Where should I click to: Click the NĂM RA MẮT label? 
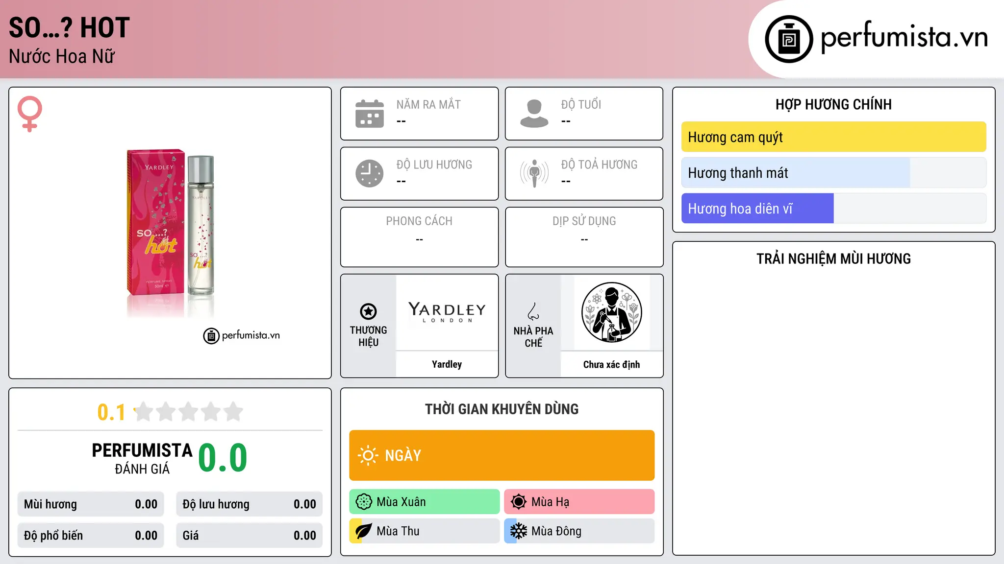tap(428, 105)
